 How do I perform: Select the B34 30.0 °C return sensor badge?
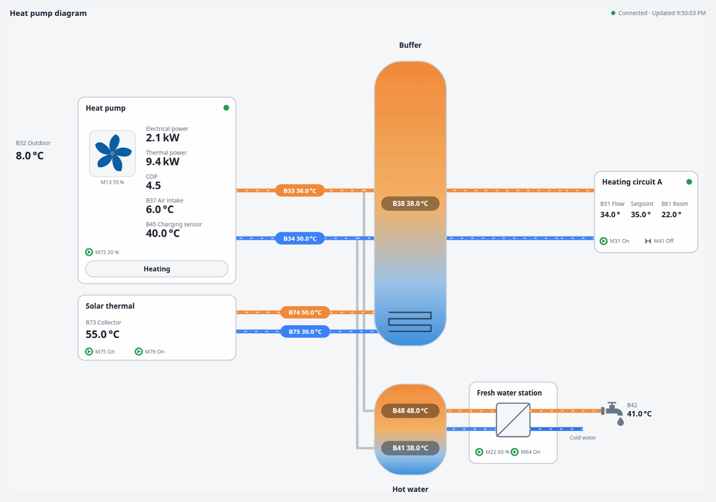coord(300,239)
